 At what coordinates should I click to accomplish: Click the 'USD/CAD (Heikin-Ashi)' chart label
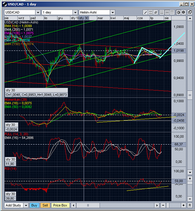pos(21,22)
